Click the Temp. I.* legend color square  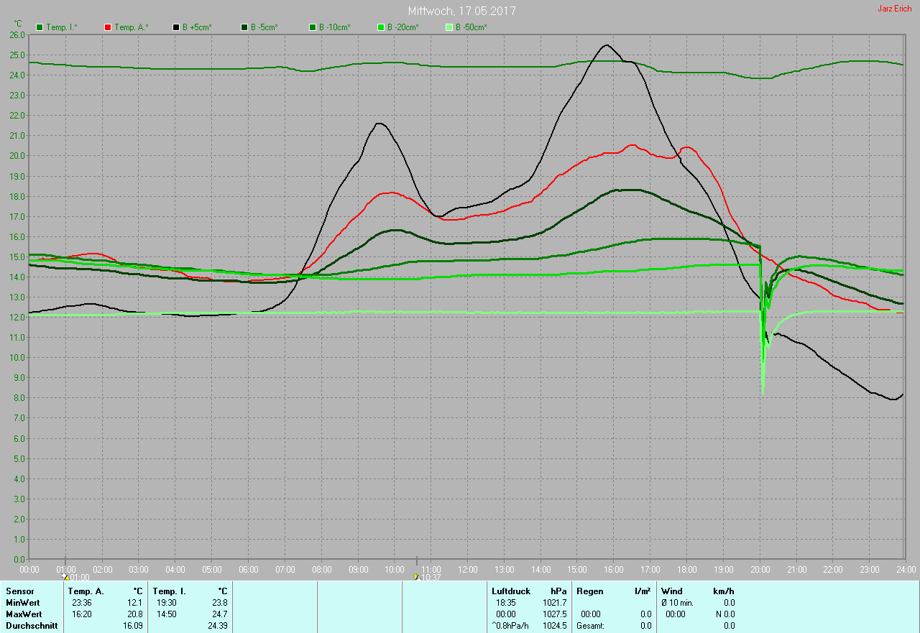coord(40,27)
